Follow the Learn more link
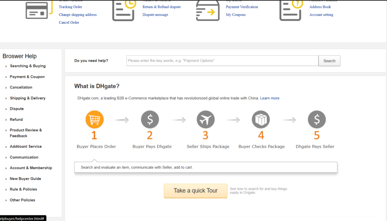Screen dimensions: 387x221 coord(270,98)
